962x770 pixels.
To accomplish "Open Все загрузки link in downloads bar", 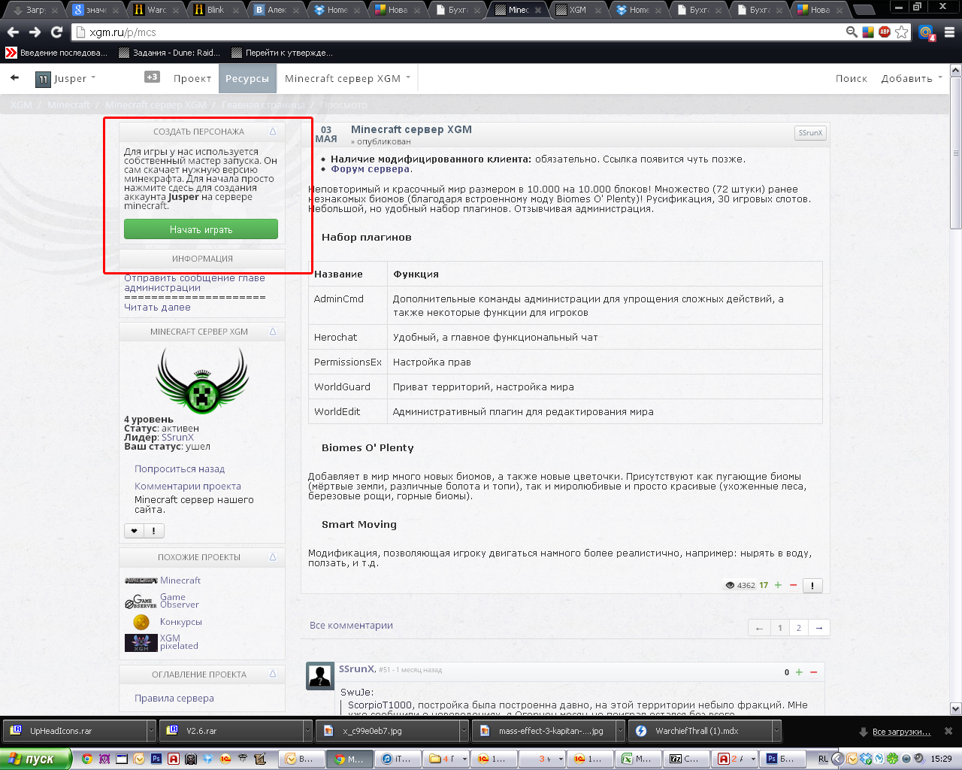I will tap(901, 732).
